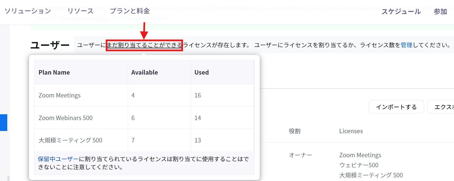Click the まだ割り当てることができる underlined link
The height and width of the screenshot is (181, 454).
[145, 45]
